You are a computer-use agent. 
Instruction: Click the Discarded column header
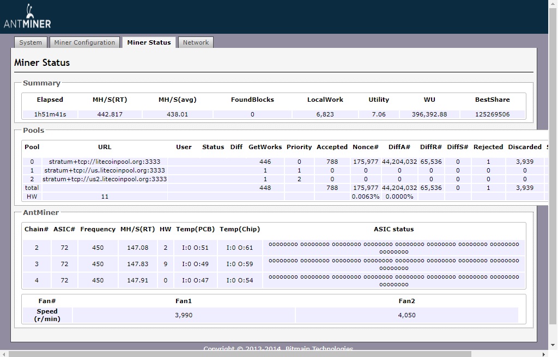[525, 147]
